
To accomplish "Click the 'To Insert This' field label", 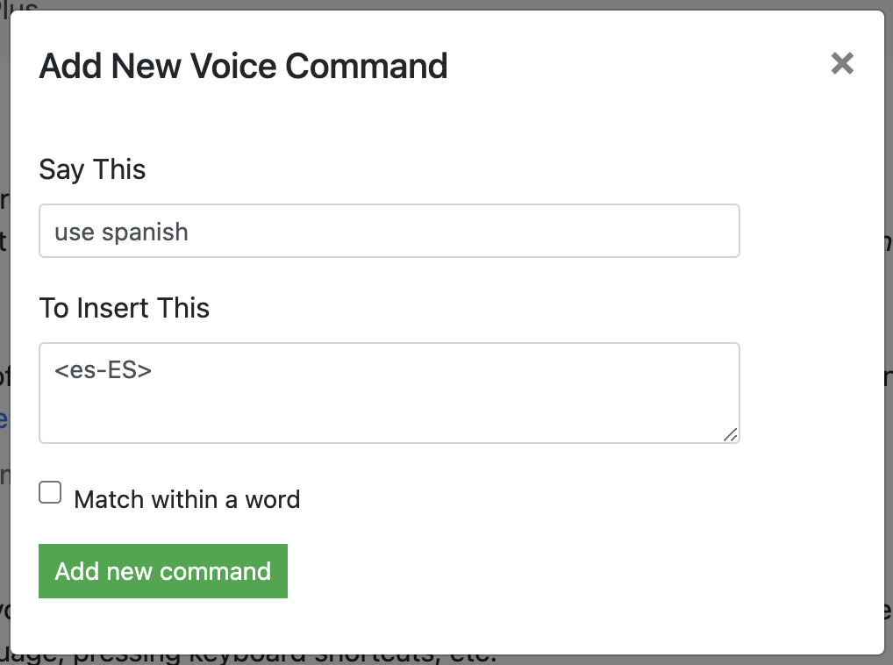I will 125,308.
